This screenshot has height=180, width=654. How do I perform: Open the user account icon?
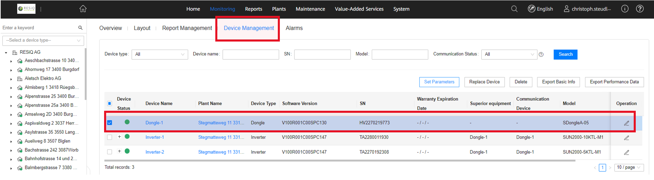(566, 9)
